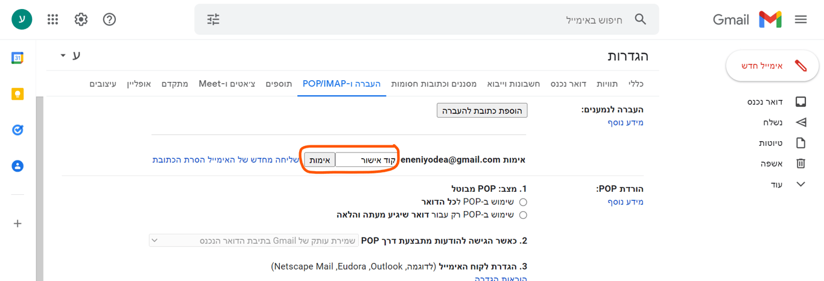Select POP for mail arriving from now on

523,215
